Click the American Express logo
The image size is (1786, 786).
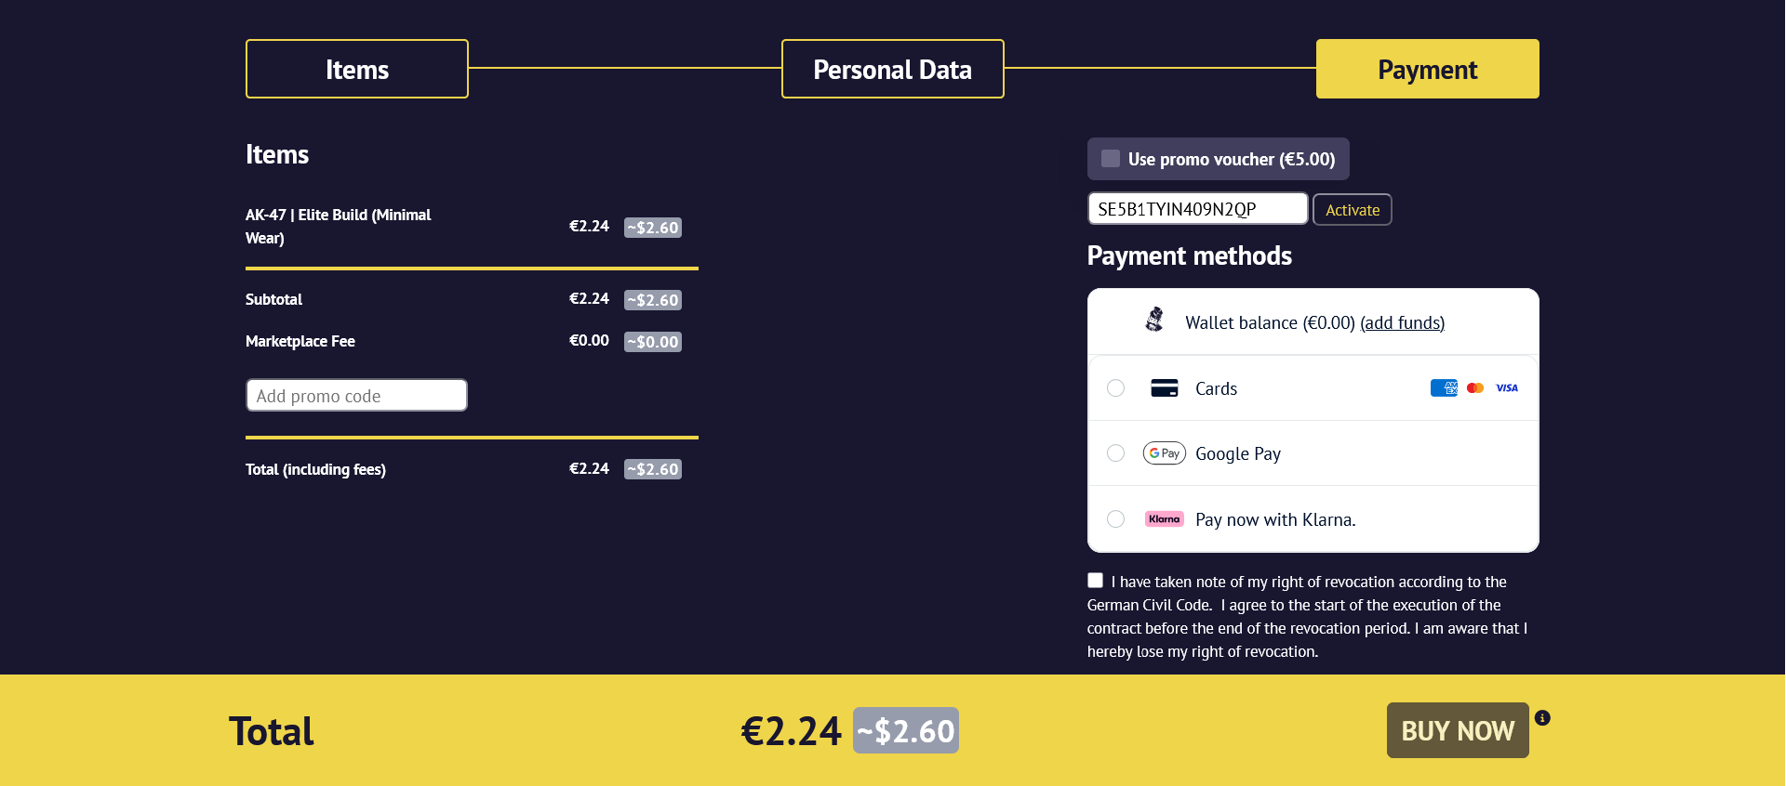pyautogui.click(x=1444, y=388)
